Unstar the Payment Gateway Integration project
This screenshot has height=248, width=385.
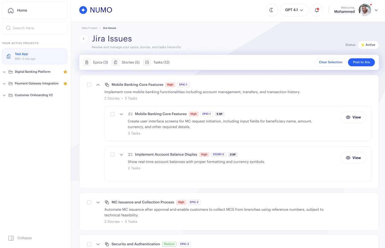[x=65, y=83]
